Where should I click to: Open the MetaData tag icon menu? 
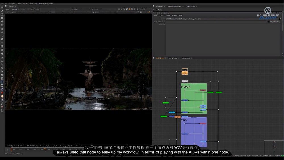[x=2, y=53]
